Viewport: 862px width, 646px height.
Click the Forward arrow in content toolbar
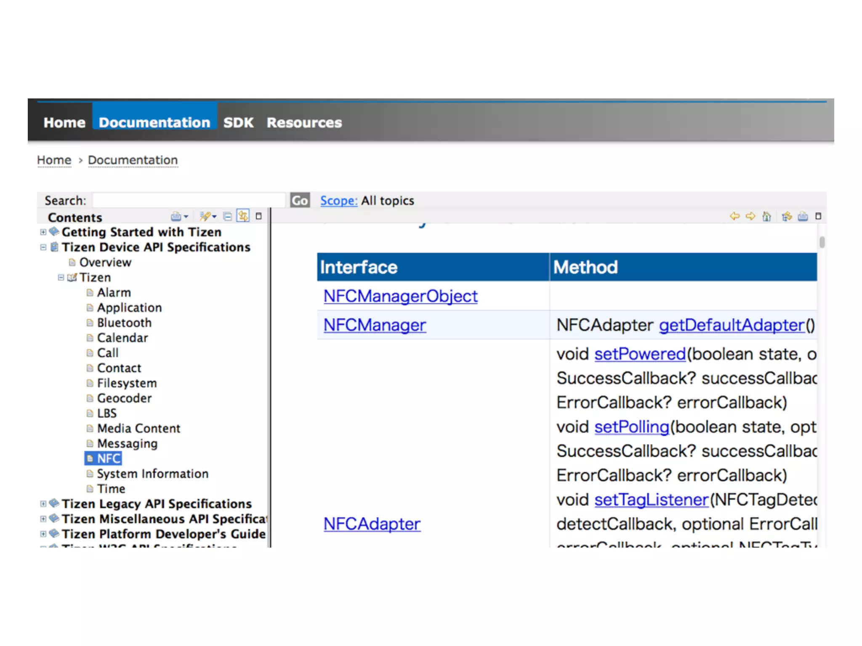[750, 216]
